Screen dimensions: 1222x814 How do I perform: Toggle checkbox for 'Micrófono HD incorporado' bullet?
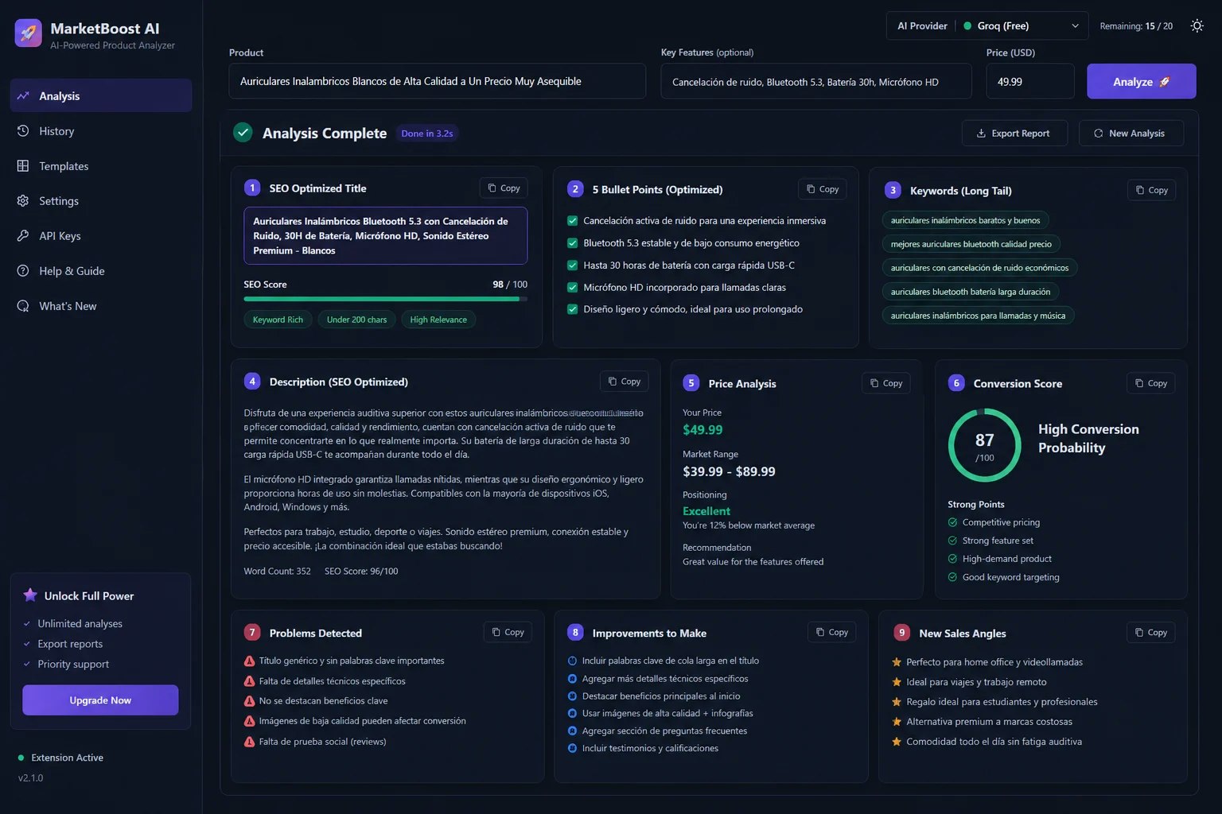pyautogui.click(x=572, y=288)
